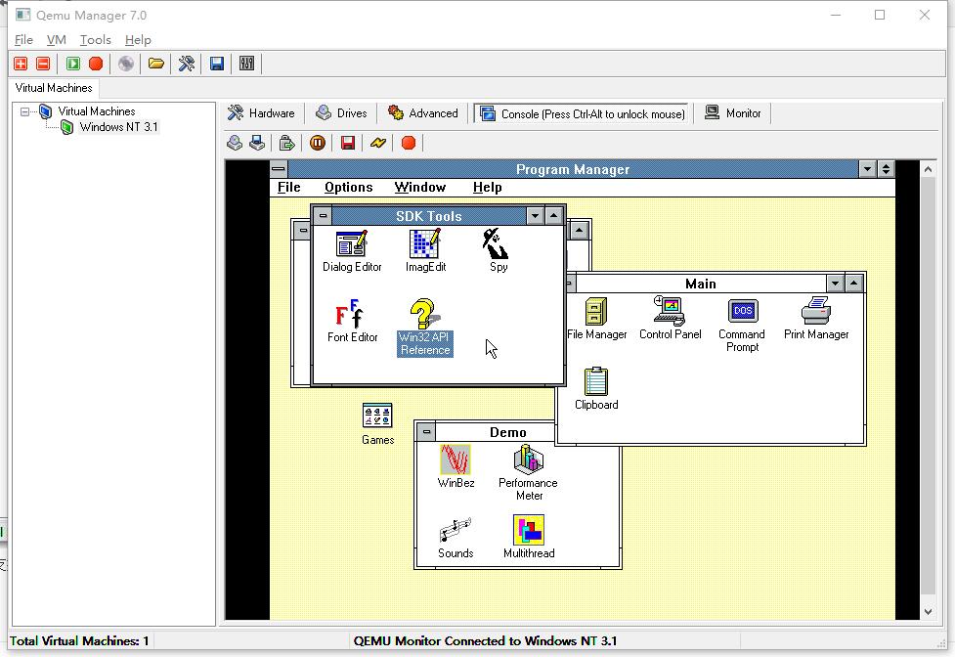955x657 pixels.
Task: Open the Program Manager File menu
Action: [288, 188]
